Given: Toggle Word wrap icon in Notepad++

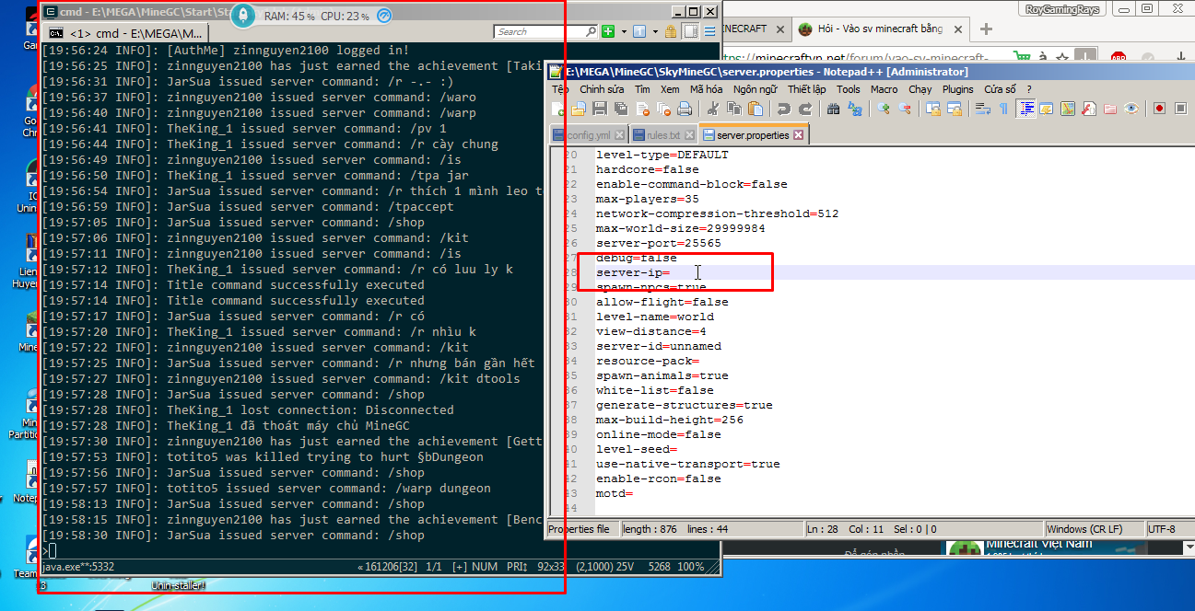Looking at the screenshot, I should click(983, 109).
